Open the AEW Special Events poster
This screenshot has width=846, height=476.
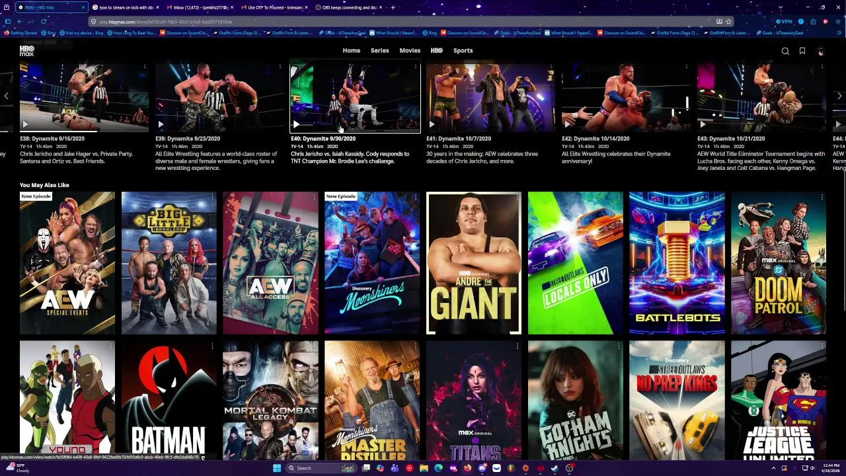(67, 263)
